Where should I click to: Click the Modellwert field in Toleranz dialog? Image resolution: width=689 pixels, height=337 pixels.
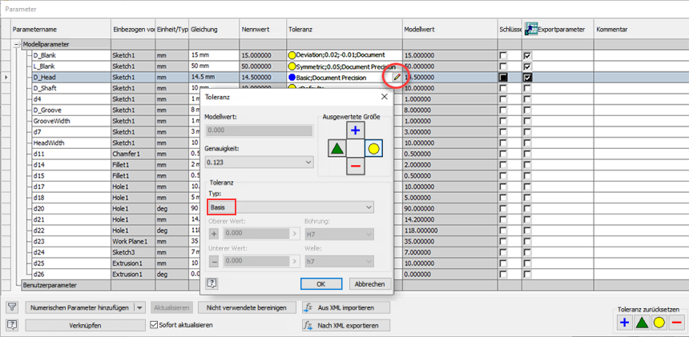point(260,130)
